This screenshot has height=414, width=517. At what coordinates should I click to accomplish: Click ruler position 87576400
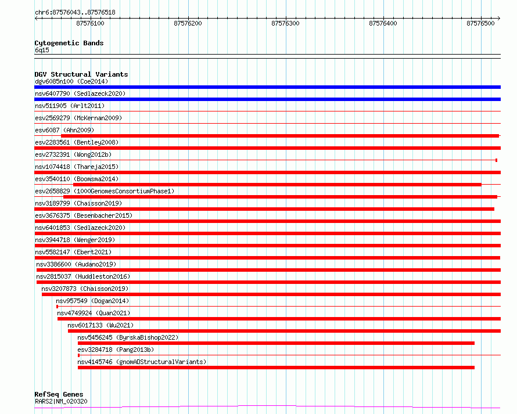click(x=383, y=23)
